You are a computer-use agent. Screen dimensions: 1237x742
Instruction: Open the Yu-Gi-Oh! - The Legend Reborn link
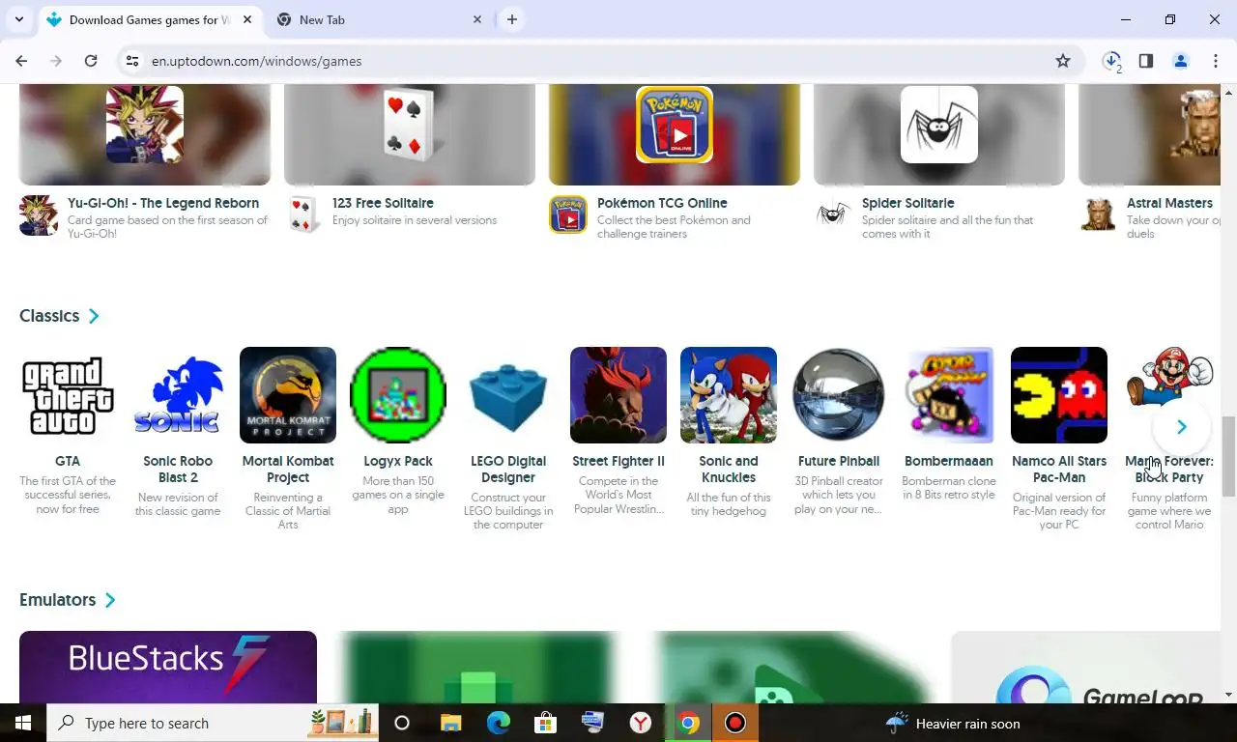click(x=163, y=203)
